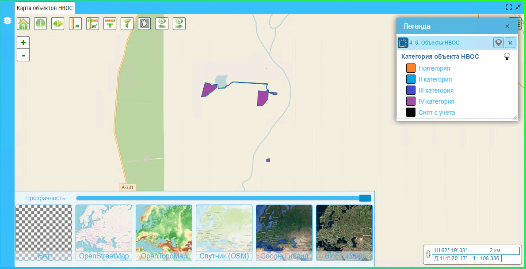Open the funnel filter tool
The height and width of the screenshot is (269, 526).
click(x=127, y=23)
